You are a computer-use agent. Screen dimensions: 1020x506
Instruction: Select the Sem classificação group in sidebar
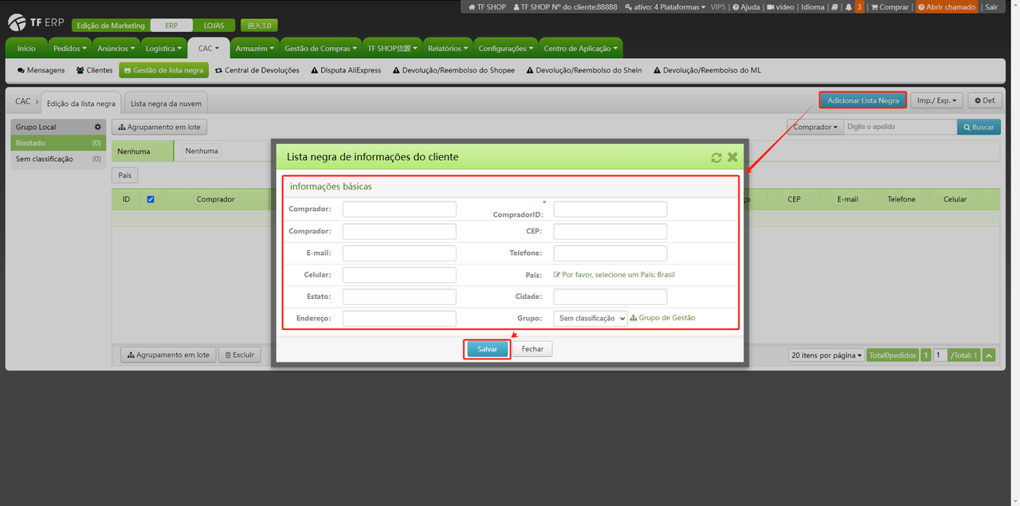[x=45, y=159]
